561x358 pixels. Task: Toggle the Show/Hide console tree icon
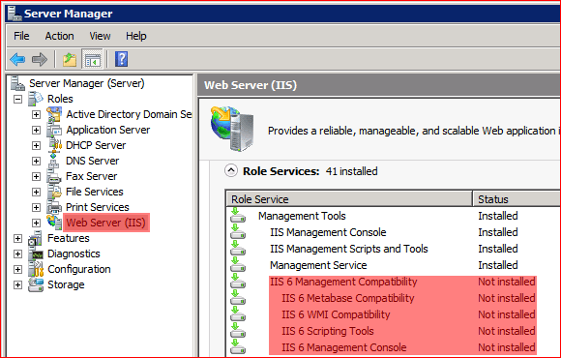tap(92, 59)
